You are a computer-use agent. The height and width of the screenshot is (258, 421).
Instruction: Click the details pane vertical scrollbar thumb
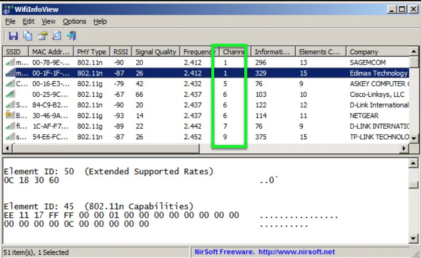pos(413,185)
